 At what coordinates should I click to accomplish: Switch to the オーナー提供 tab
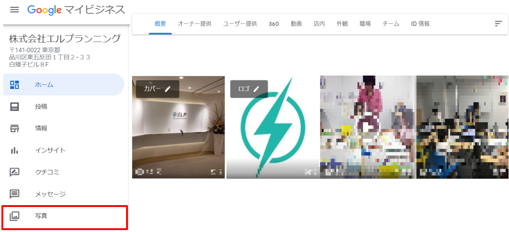[195, 24]
